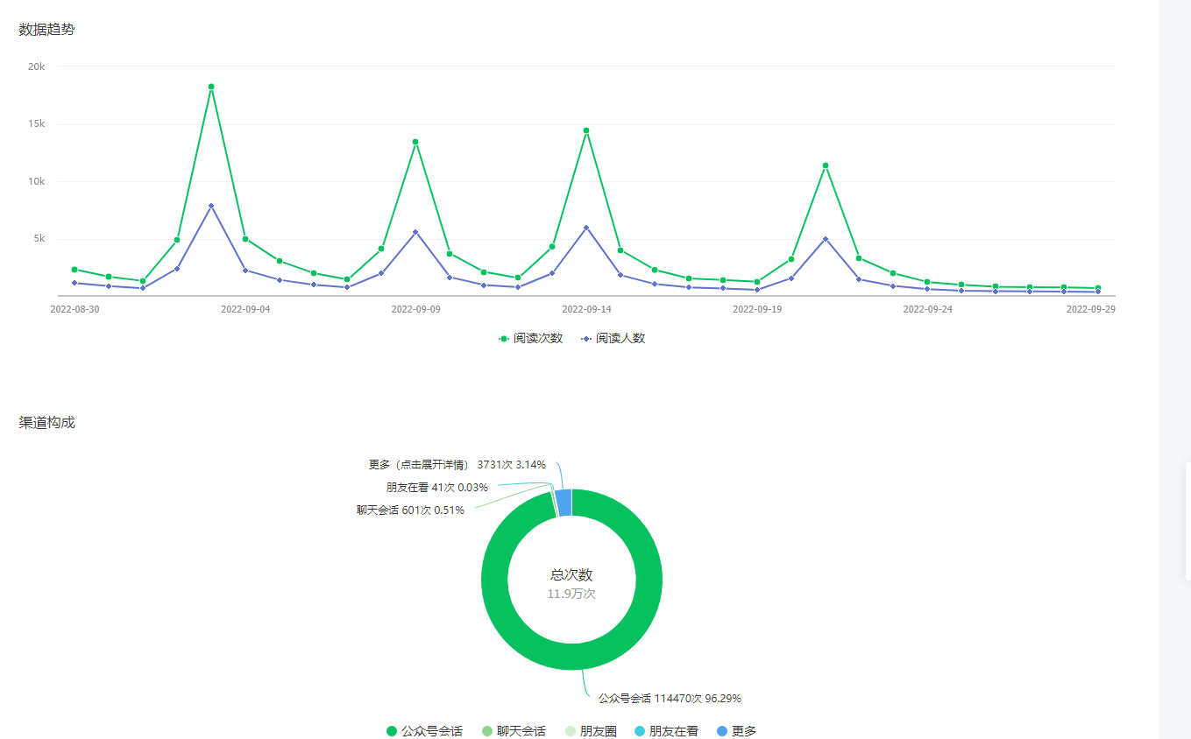Select the green 阅读次数 point on 2022-09-24
This screenshot has height=739, width=1191.
(x=927, y=282)
